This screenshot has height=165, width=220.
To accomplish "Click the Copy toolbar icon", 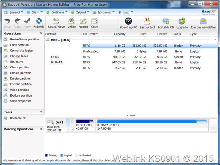I will (x=94, y=23).
